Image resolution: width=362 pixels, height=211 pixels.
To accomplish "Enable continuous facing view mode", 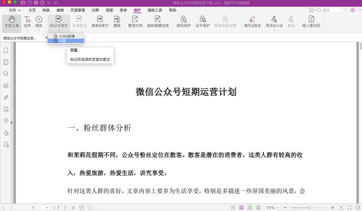I will (x=258, y=207).
